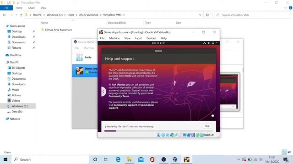Click the keyboard capture indicator beside Right Ctrl
This screenshot has width=293, height=164.
click(201, 135)
